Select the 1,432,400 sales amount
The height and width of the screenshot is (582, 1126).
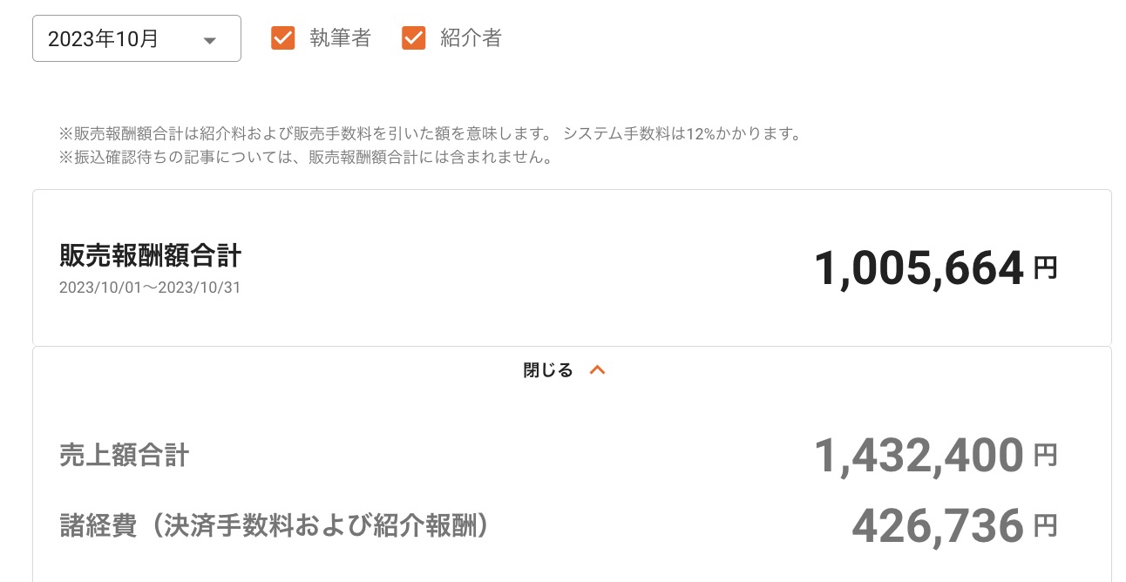click(918, 455)
